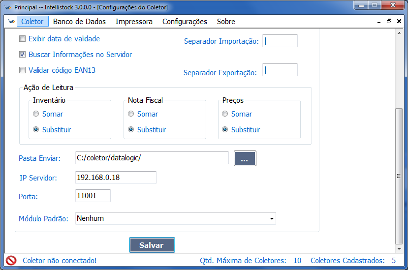The width and height of the screenshot is (408, 270).
Task: Open the Sobre menu
Action: click(226, 21)
